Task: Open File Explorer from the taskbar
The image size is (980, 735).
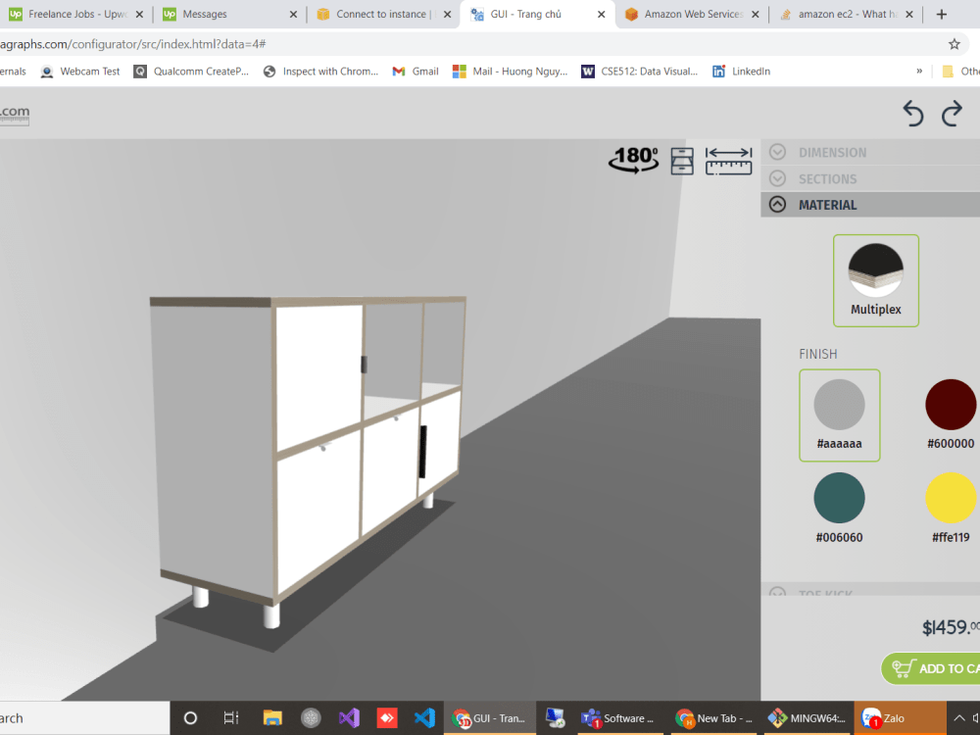Action: pos(272,718)
